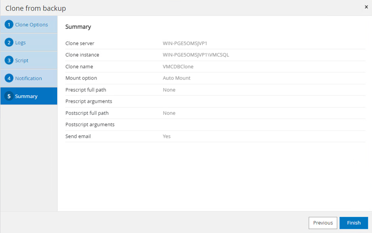Click the Prescript full path None value
This screenshot has width=372, height=233.
(169, 90)
